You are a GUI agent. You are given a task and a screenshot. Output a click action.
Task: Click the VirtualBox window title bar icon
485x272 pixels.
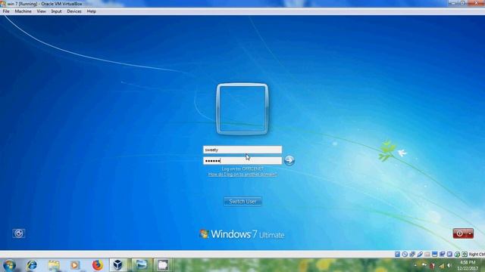point(3,4)
